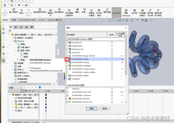This screenshot has width=174, height=123.
Task: Check the SOLIDWORKS Routing active add-in checkbox
Action: (x=67, y=63)
